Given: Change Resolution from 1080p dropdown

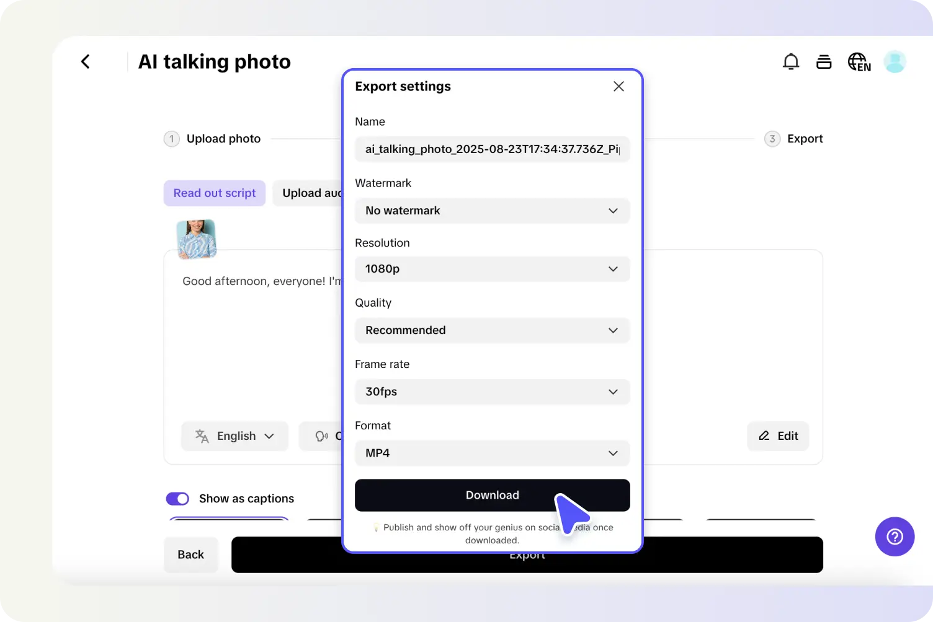Looking at the screenshot, I should (x=492, y=269).
